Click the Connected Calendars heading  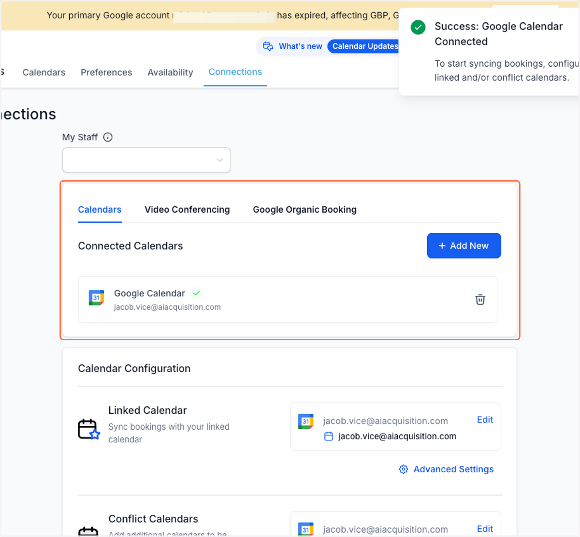tap(130, 246)
